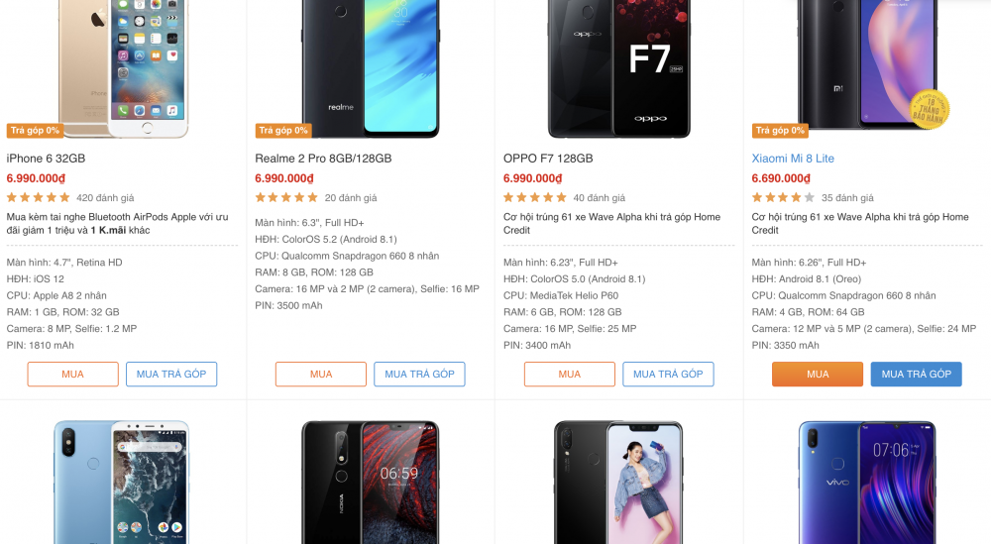Click the black Nokia phone thumbnail
The image size is (991, 544).
[x=371, y=483]
